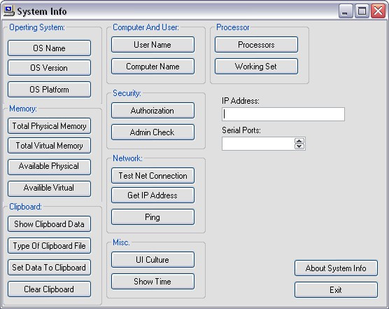
Task: Show the UI Culture setting
Action: click(153, 260)
